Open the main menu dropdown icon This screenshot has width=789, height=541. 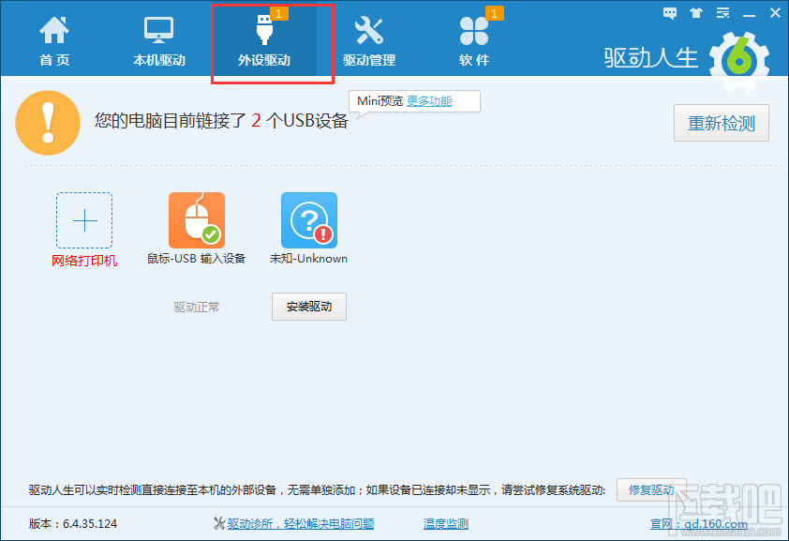[x=723, y=13]
